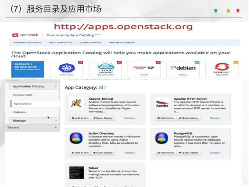
Task: Expand the Manage section
Action: point(34,121)
